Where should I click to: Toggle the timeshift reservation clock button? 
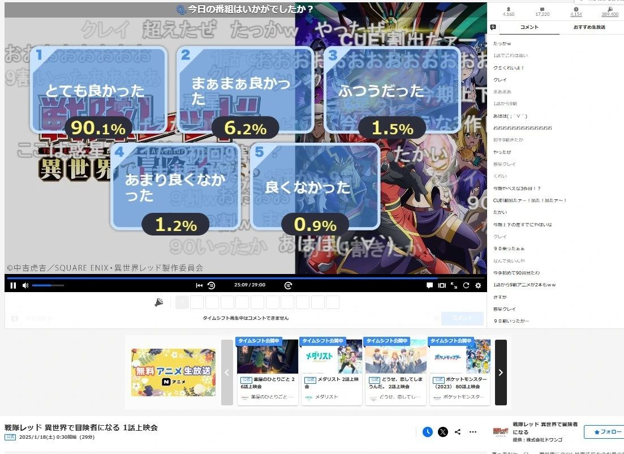(x=428, y=432)
